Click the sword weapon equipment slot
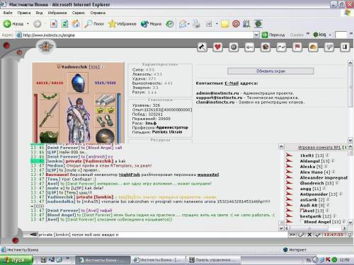This screenshot has height=265, width=354. [49, 114]
